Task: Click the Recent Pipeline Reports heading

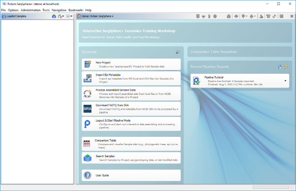Action: (210, 67)
